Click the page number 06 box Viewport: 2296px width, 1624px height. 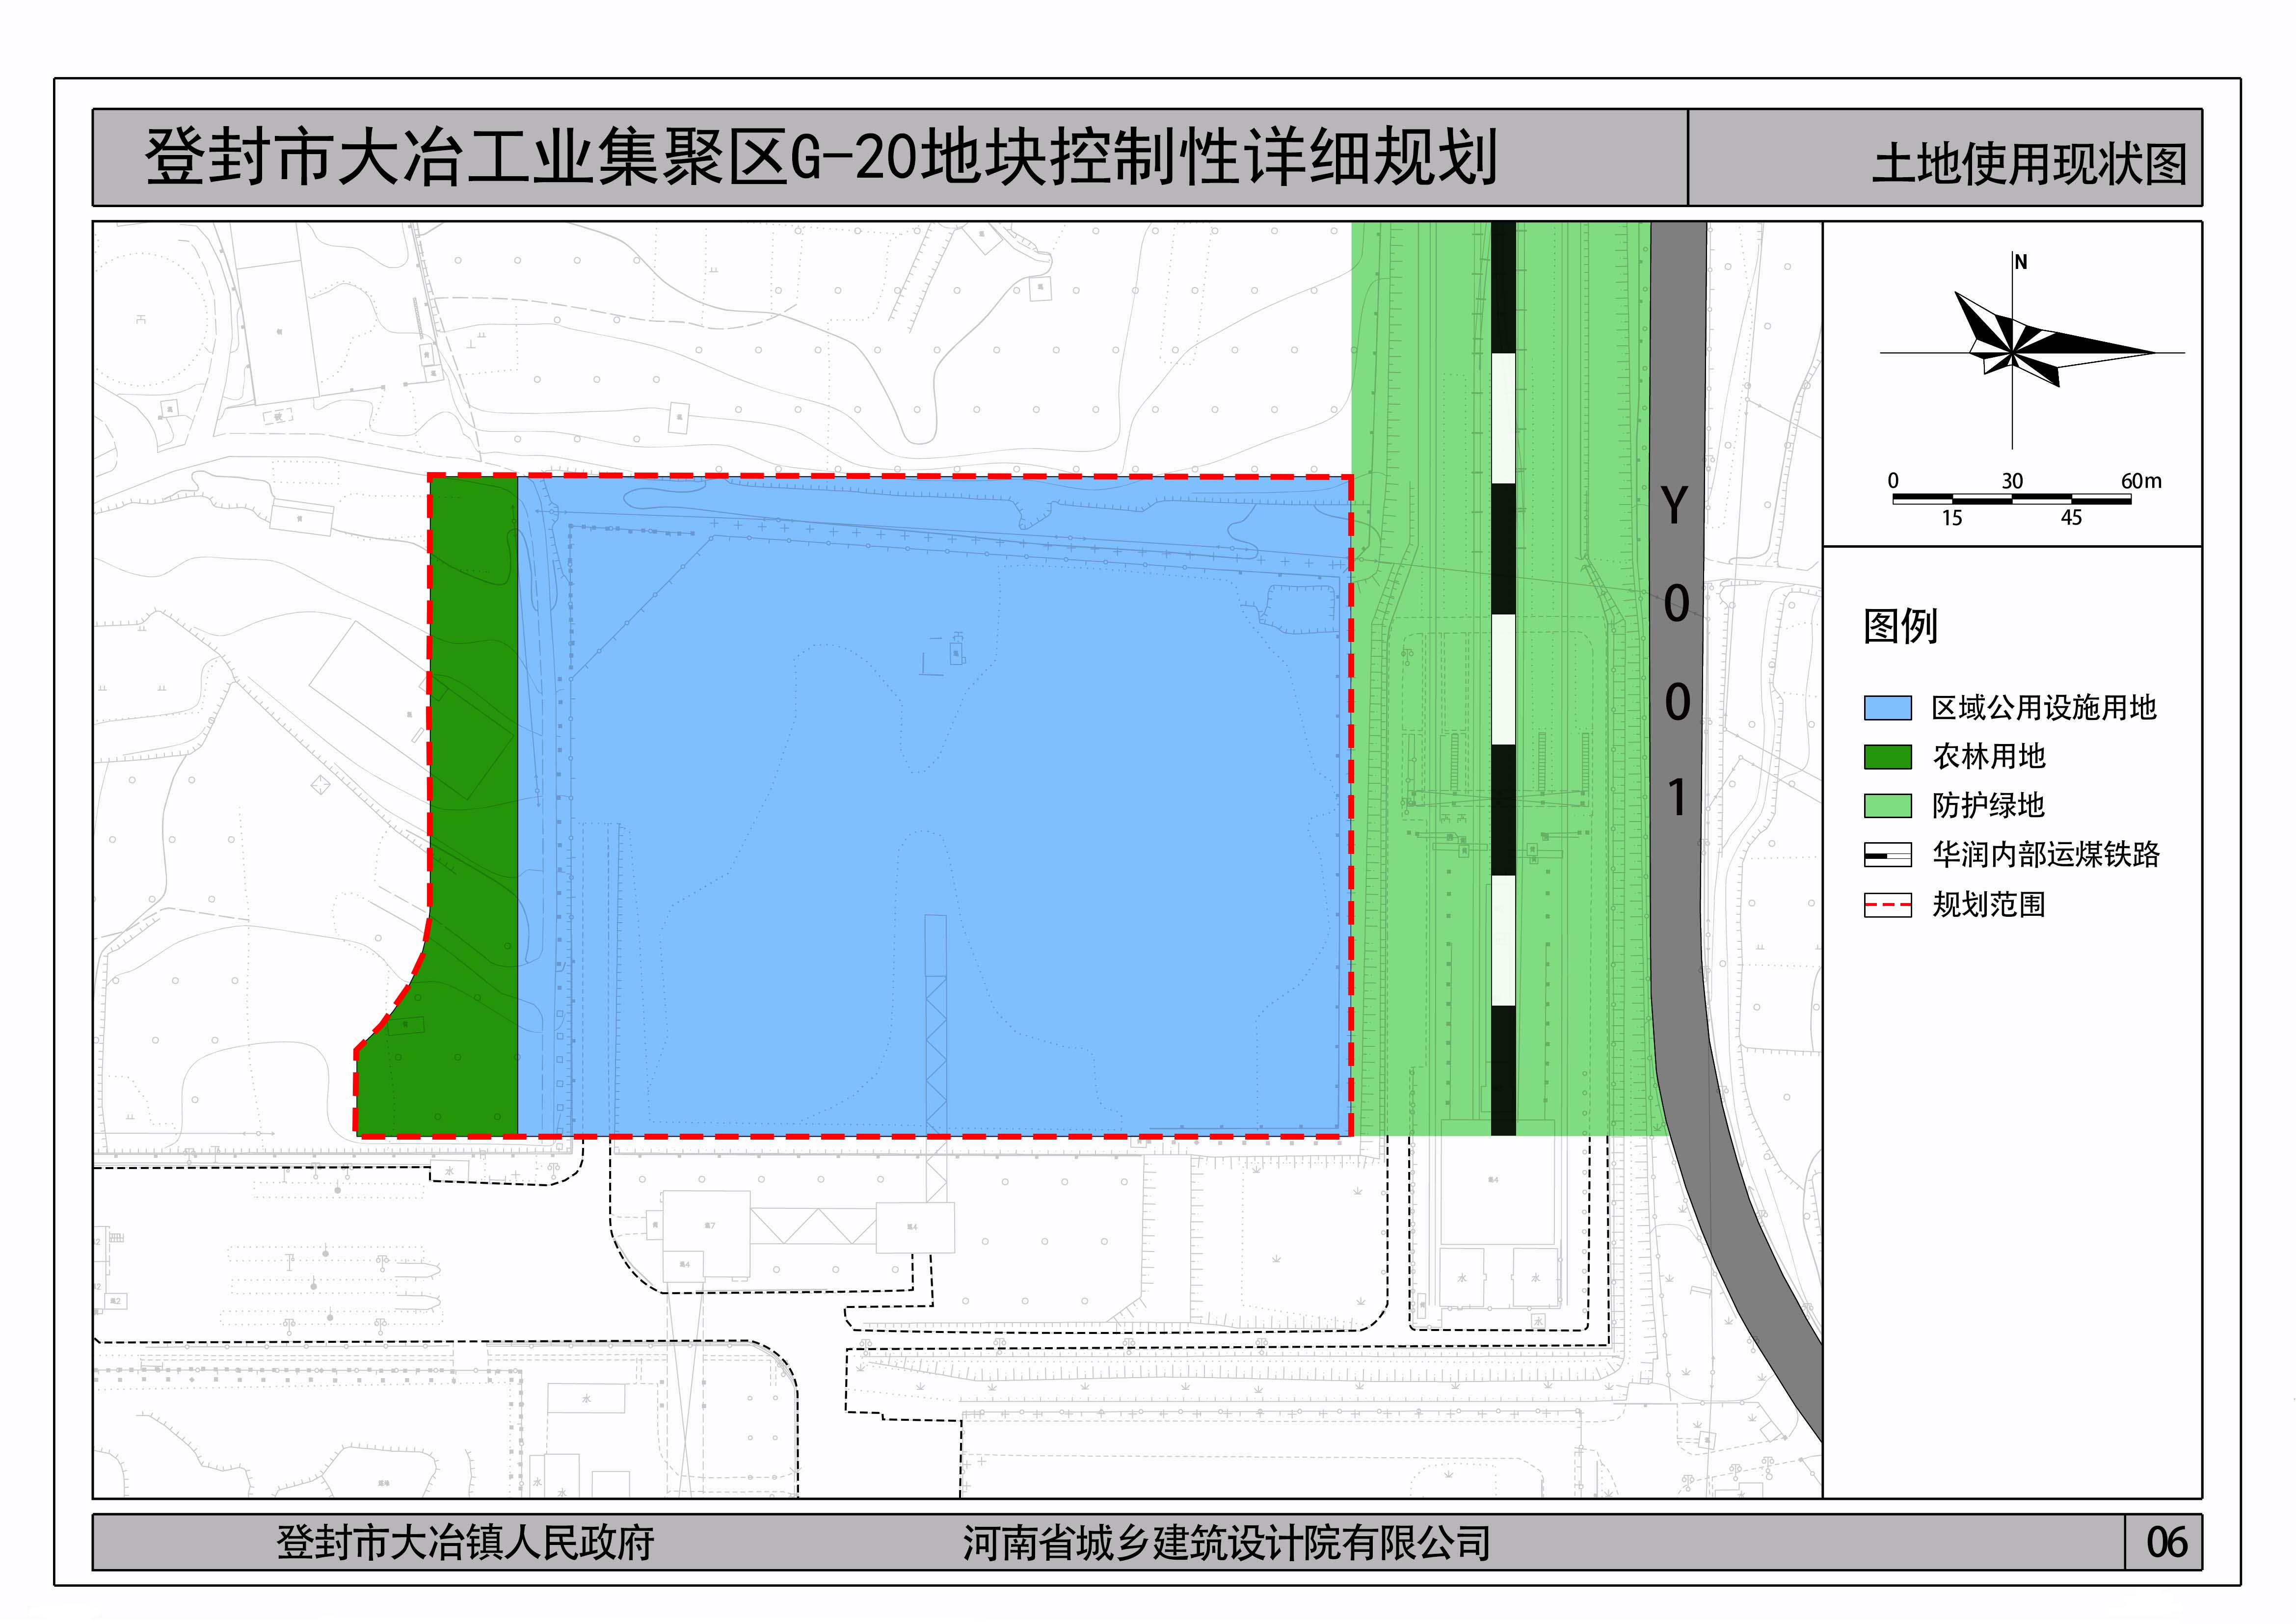[2166, 1542]
